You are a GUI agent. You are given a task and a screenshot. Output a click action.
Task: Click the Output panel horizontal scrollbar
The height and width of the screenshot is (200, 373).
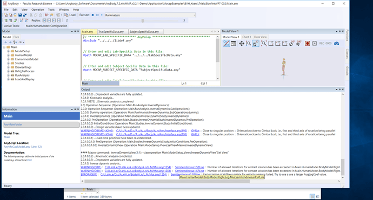pos(167,181)
